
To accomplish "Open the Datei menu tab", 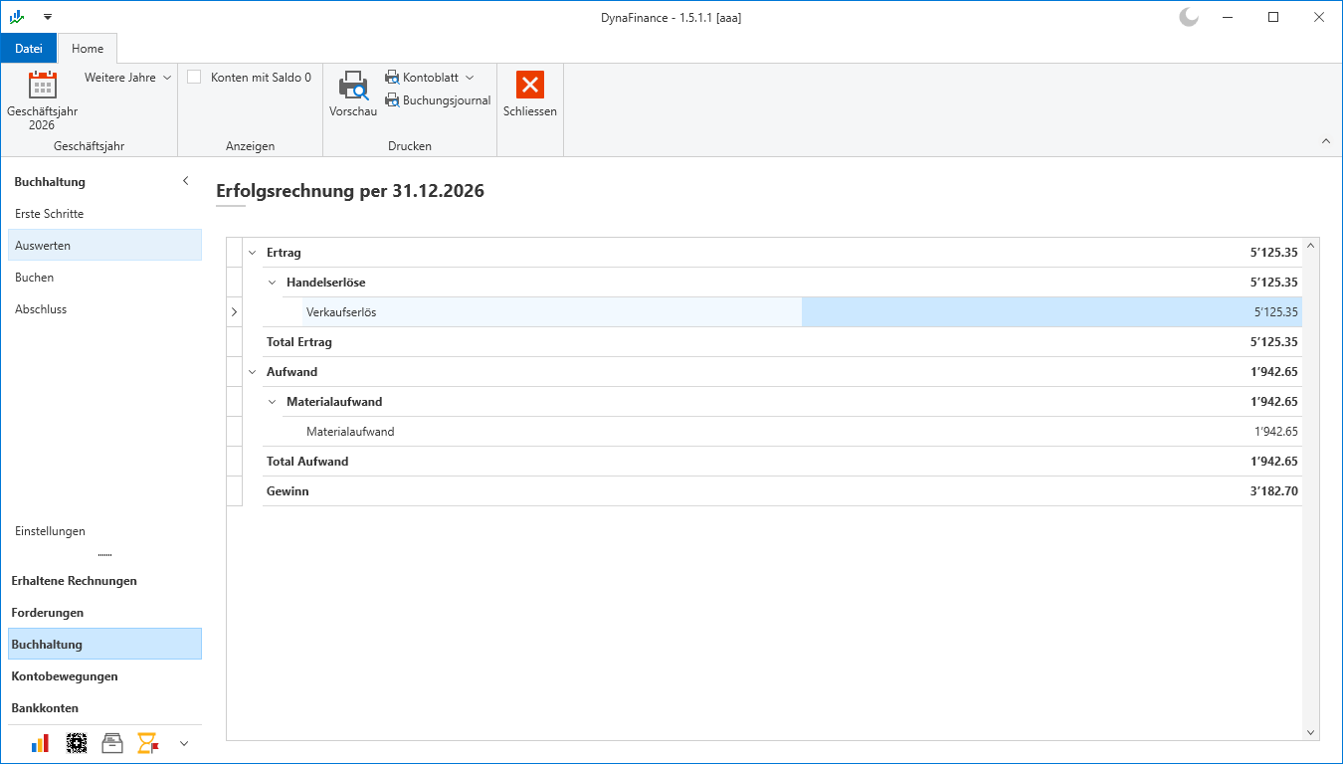I will (x=29, y=48).
